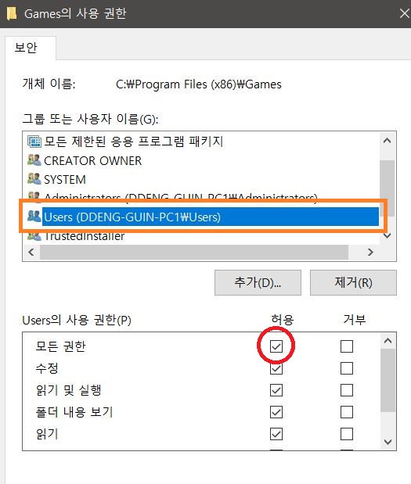This screenshot has height=484, width=411.
Task: Toggle 거부 checkbox for 읽기 및 실행
Action: click(x=347, y=390)
